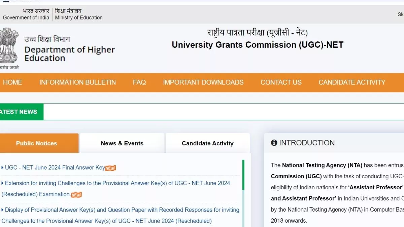This screenshot has width=404, height=227.
Task: Click NEW badge after Rescheduled Examination notice
Action: [x=76, y=194]
